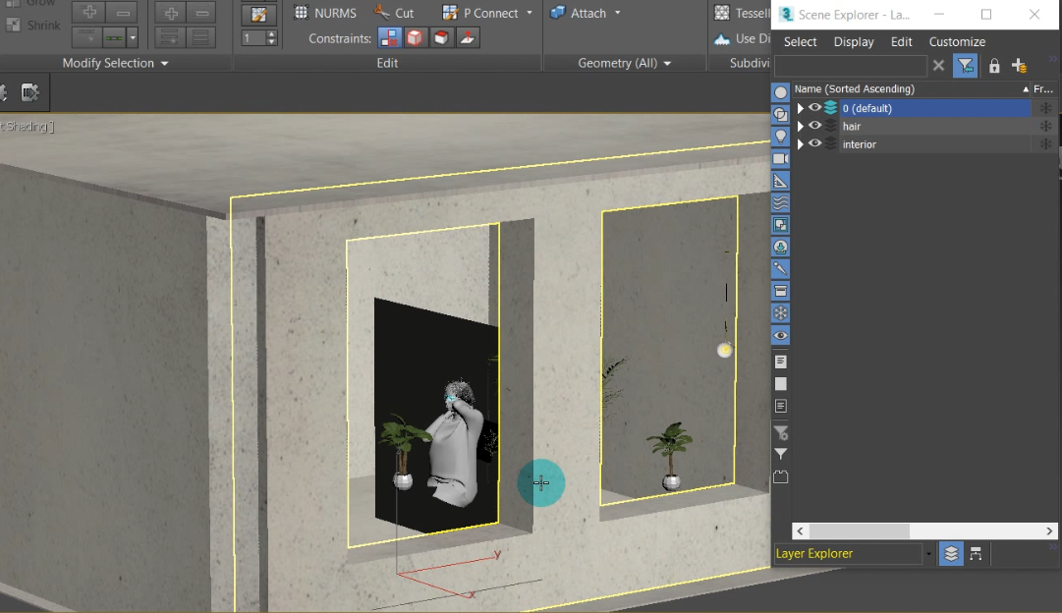Click the Scene Explorer search field
The height and width of the screenshot is (613, 1062).
(851, 66)
